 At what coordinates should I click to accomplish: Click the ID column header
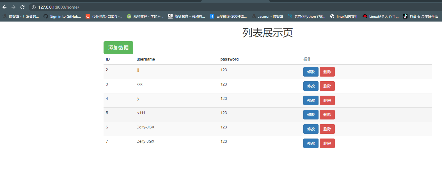click(108, 59)
